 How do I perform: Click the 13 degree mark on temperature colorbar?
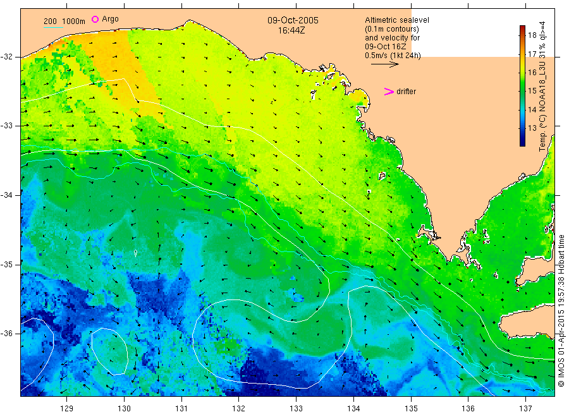532,128
